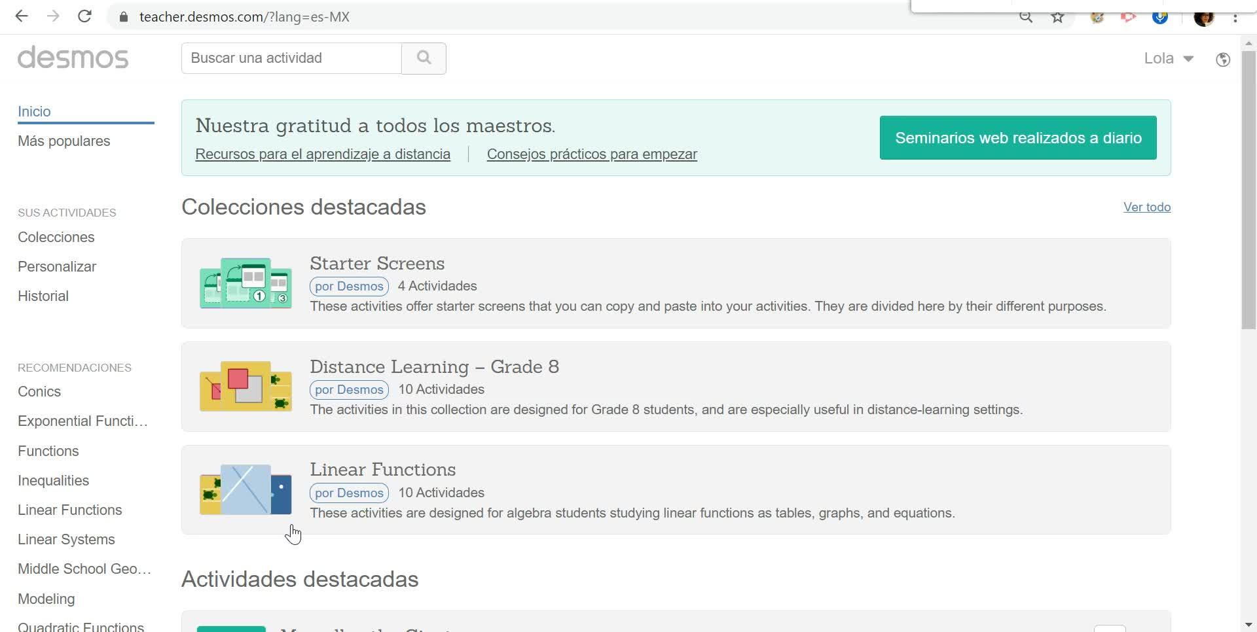Click Seminarios web realizados a diario button
This screenshot has width=1257, height=632.
pyautogui.click(x=1018, y=138)
